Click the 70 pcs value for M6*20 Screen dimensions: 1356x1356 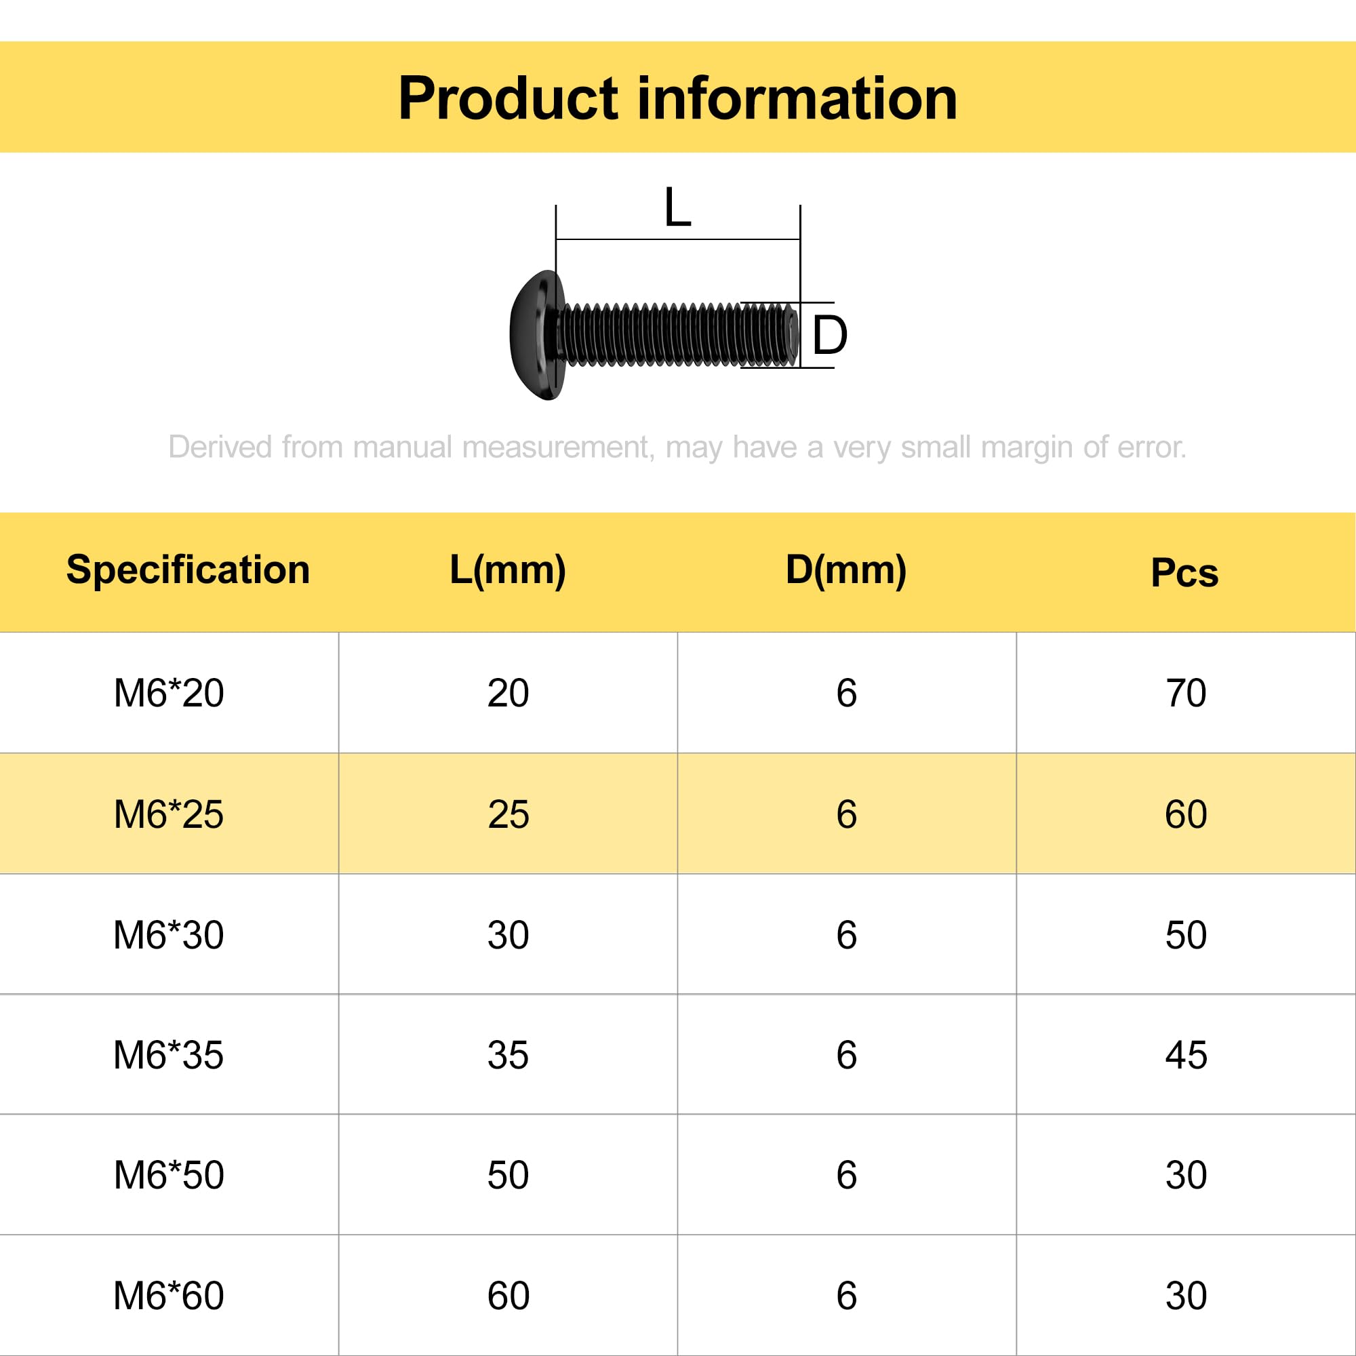click(1186, 693)
